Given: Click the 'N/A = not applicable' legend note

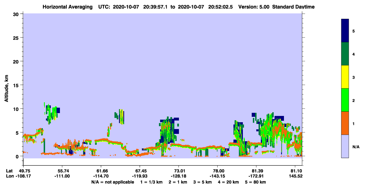Looking at the screenshot, I should click(x=112, y=182).
